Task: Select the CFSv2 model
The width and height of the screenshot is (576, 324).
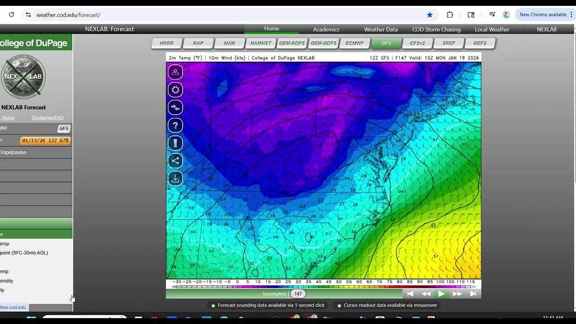Action: pyautogui.click(x=417, y=43)
